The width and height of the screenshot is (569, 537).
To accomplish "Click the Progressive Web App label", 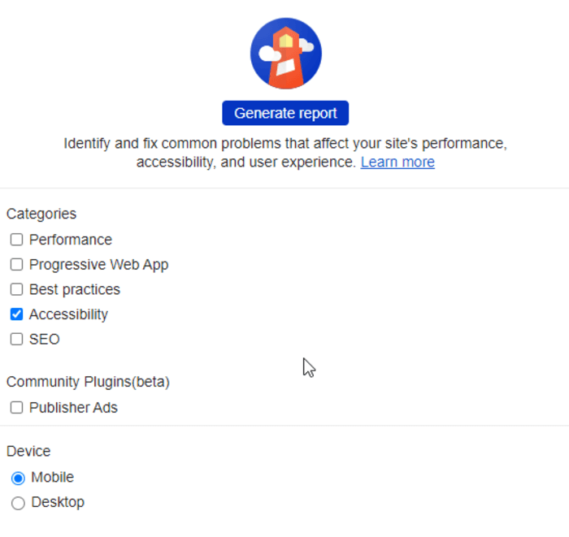I will tap(98, 265).
